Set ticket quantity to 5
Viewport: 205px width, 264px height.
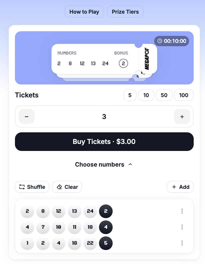(130, 95)
